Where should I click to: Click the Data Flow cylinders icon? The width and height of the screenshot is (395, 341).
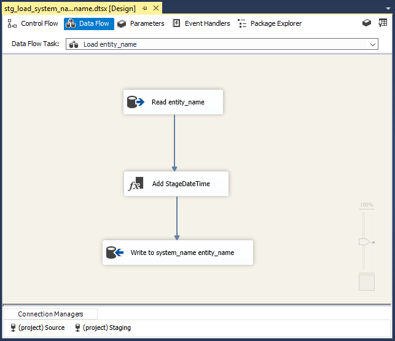click(71, 23)
